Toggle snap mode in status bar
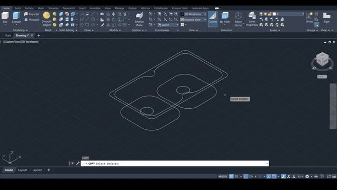The image size is (337, 190). (x=236, y=176)
